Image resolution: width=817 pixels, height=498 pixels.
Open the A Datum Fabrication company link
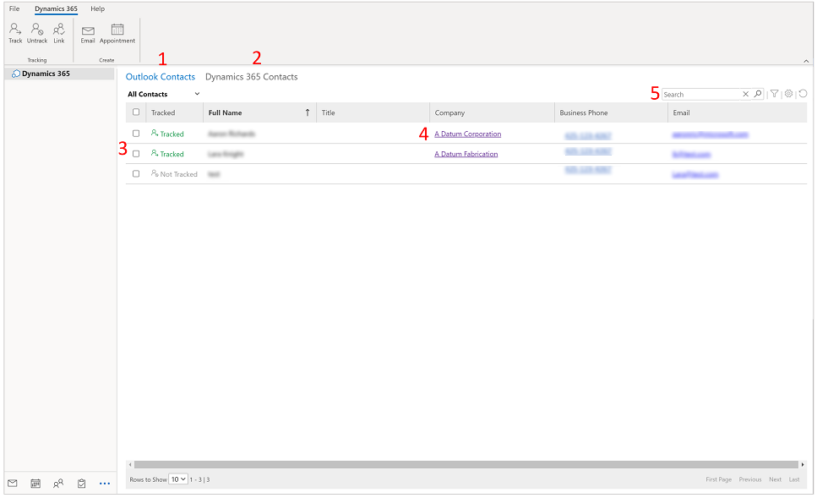click(x=466, y=154)
